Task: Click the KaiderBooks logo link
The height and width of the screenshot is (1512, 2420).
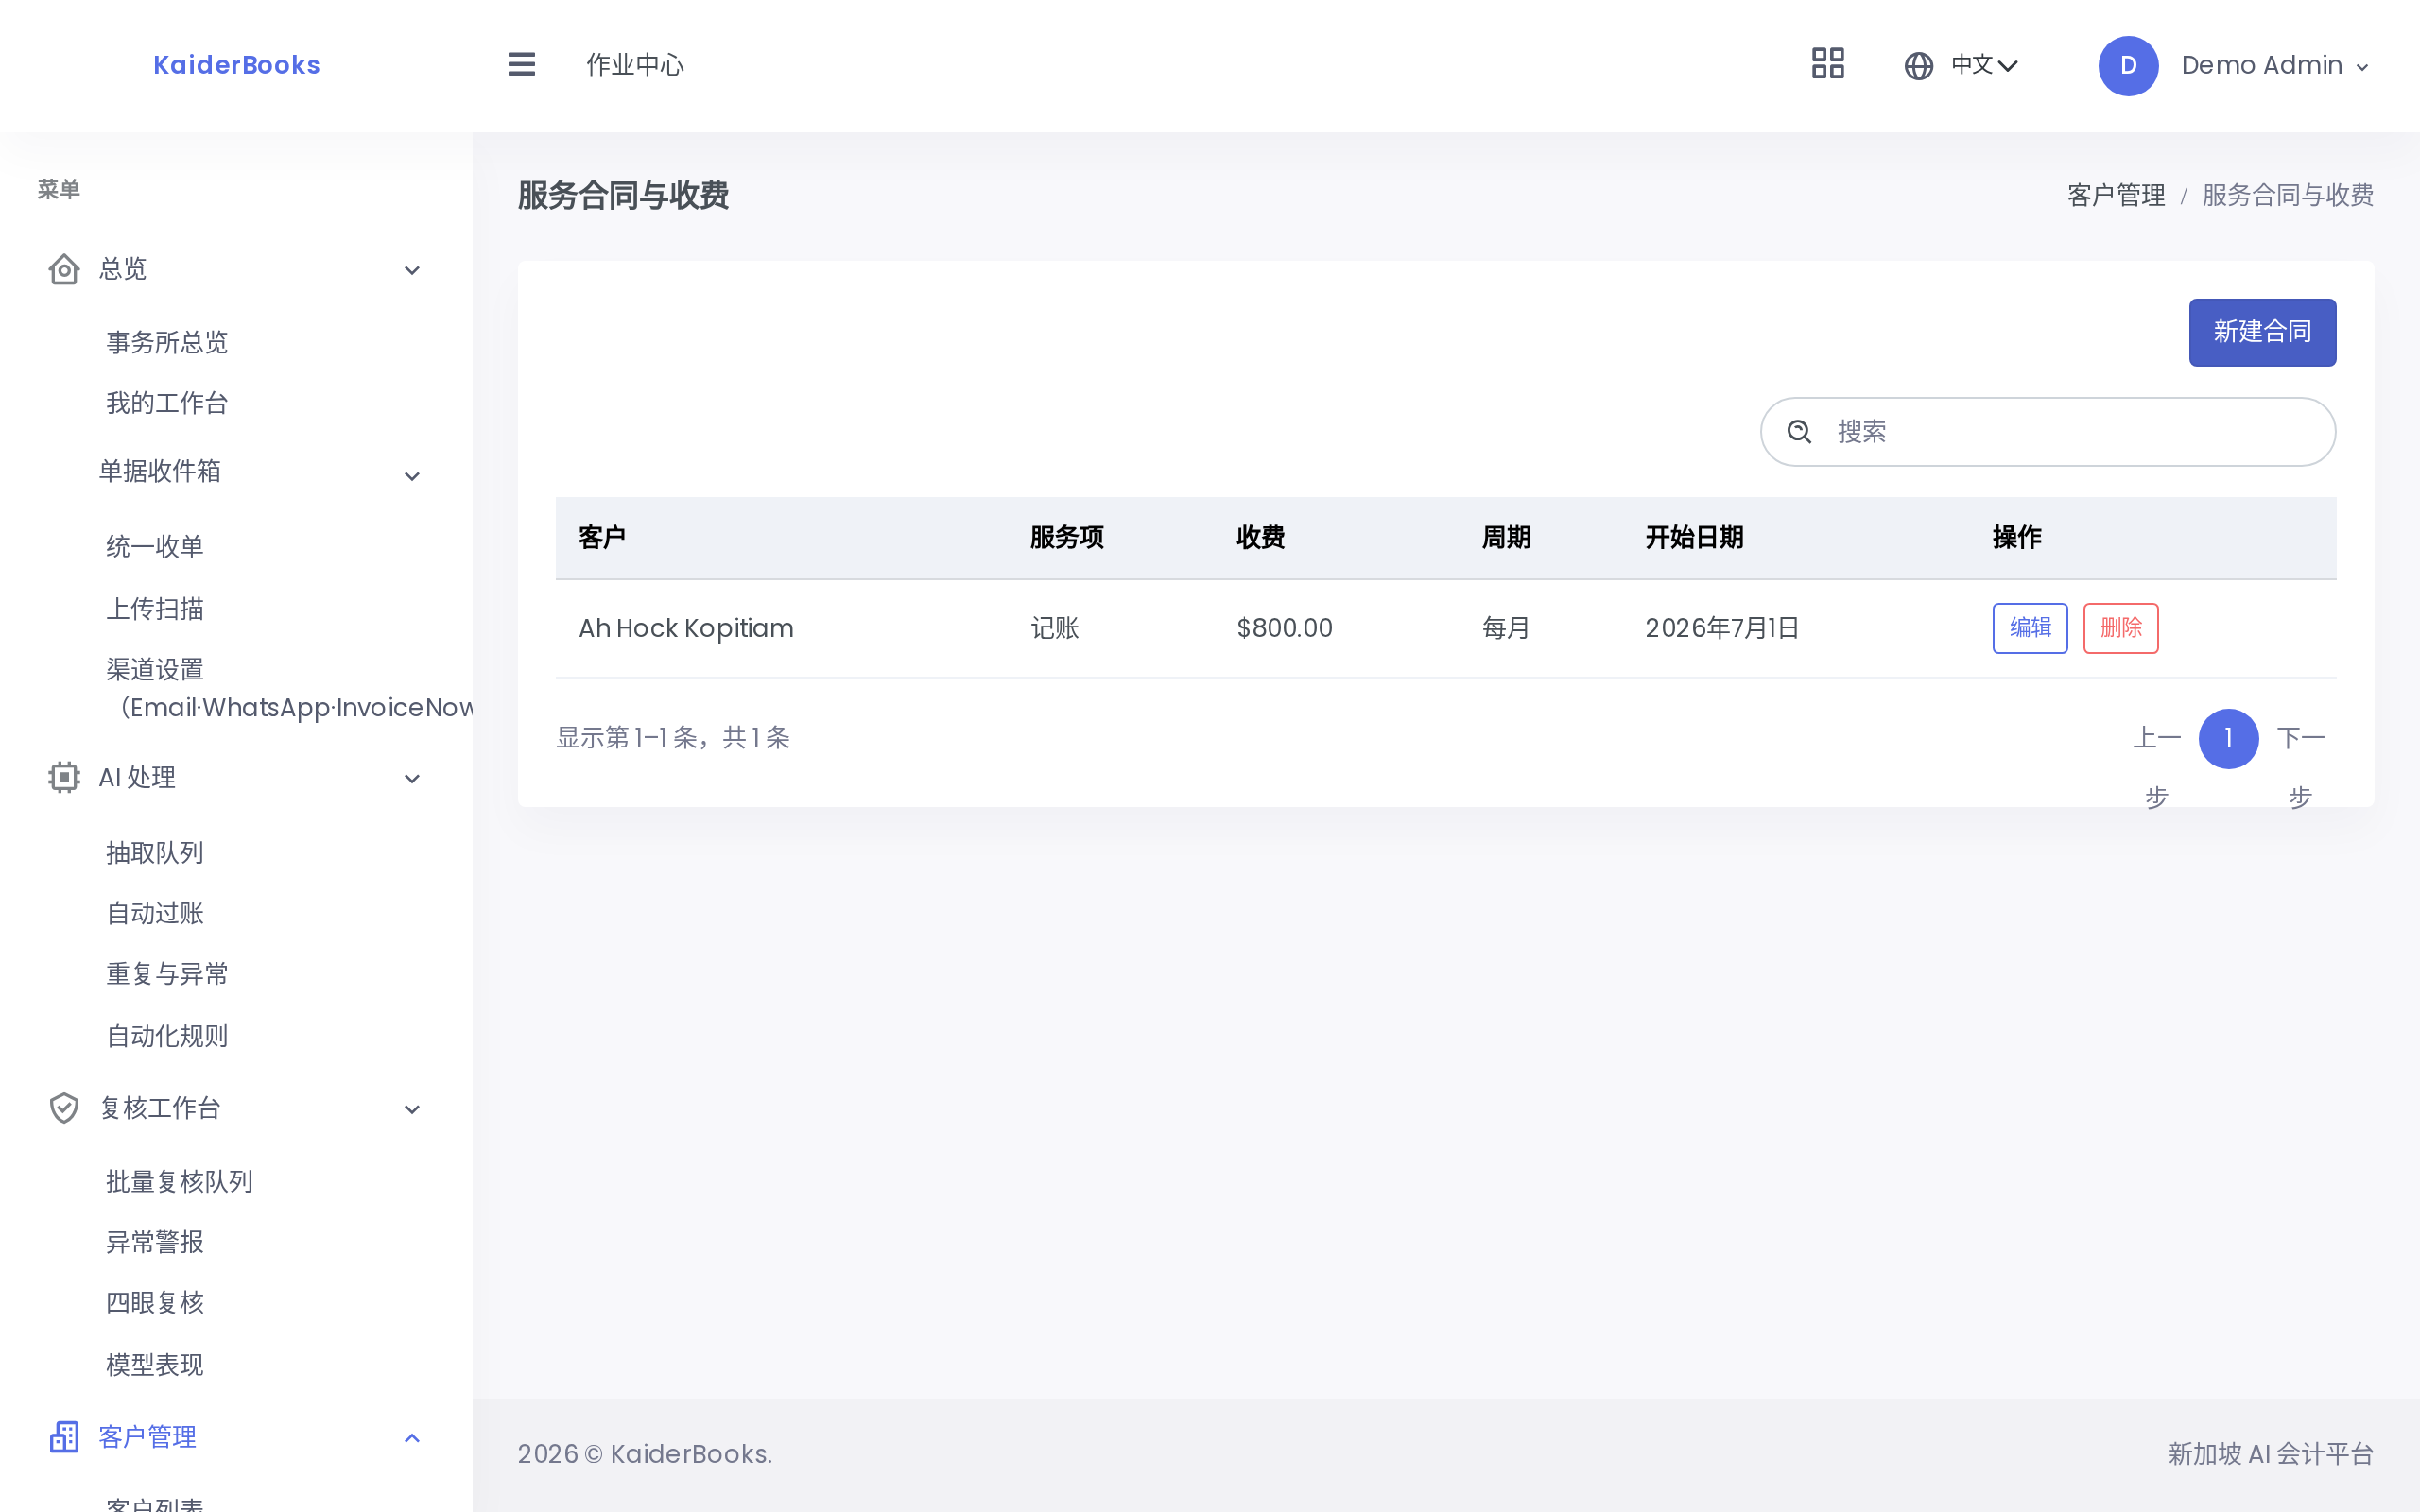Action: 236,65
